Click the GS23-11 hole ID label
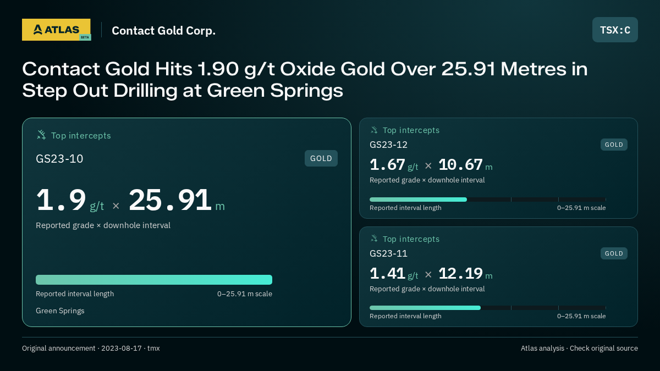Viewport: 660px width, 371px height. coord(388,253)
